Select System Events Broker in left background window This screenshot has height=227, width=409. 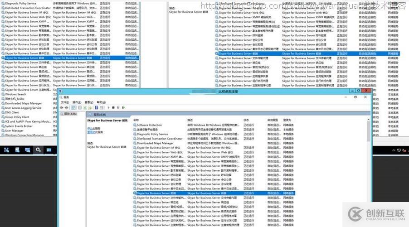click(x=19, y=126)
